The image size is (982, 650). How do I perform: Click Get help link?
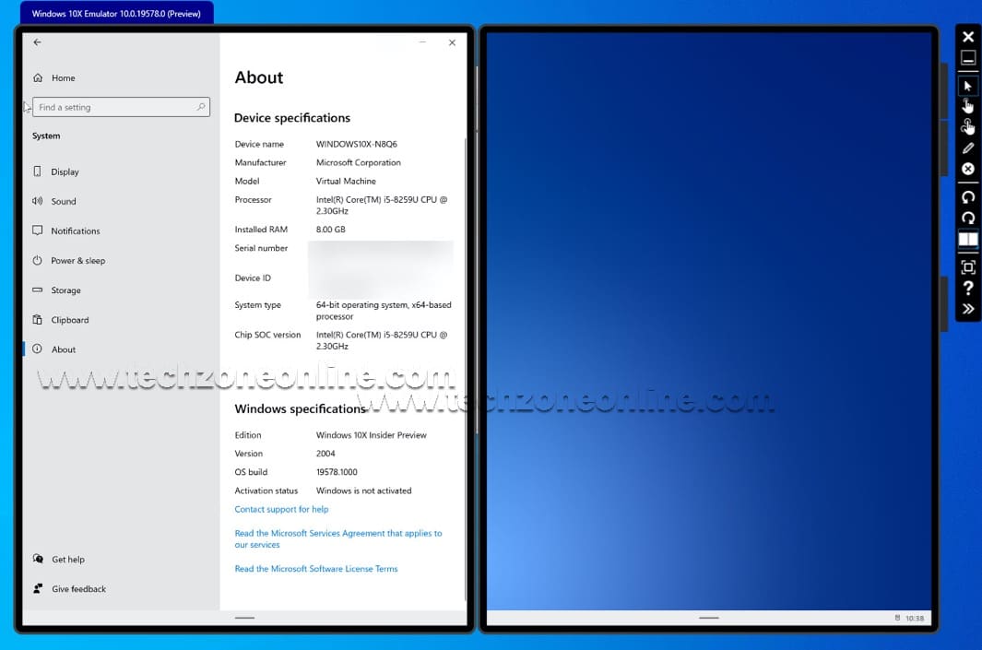pyautogui.click(x=67, y=560)
